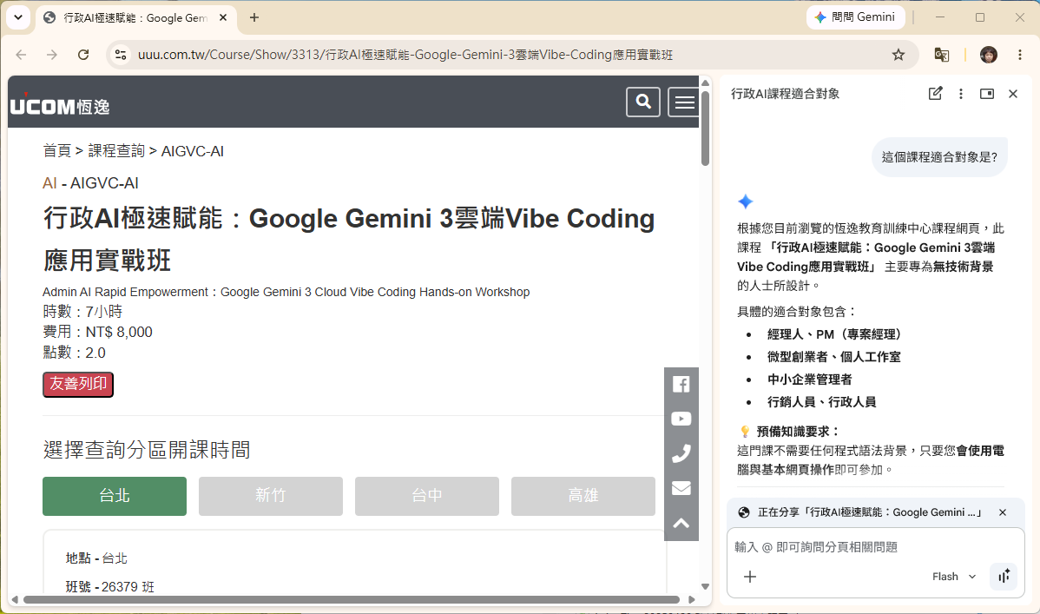Click the address bar URL
The height and width of the screenshot is (614, 1040).
tap(405, 55)
